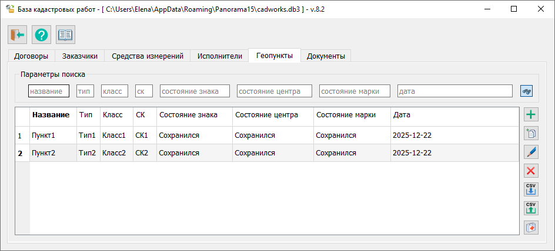The image size is (555, 251).
Task: Click the Класс column header
Action: coord(117,117)
